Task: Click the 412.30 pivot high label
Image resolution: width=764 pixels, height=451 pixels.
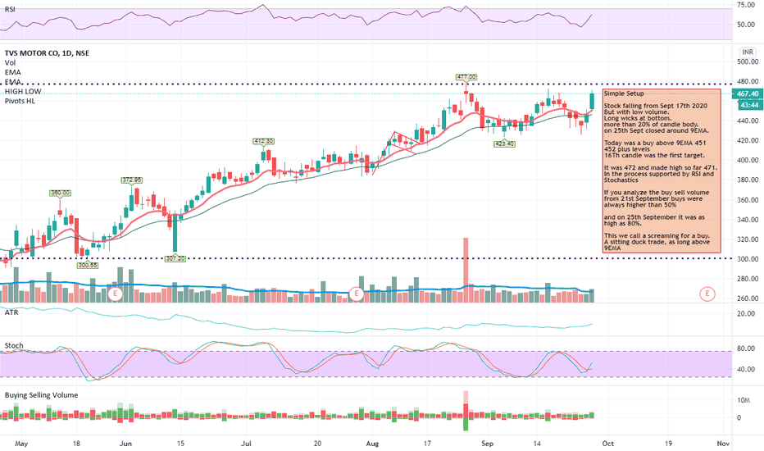Action: point(264,141)
